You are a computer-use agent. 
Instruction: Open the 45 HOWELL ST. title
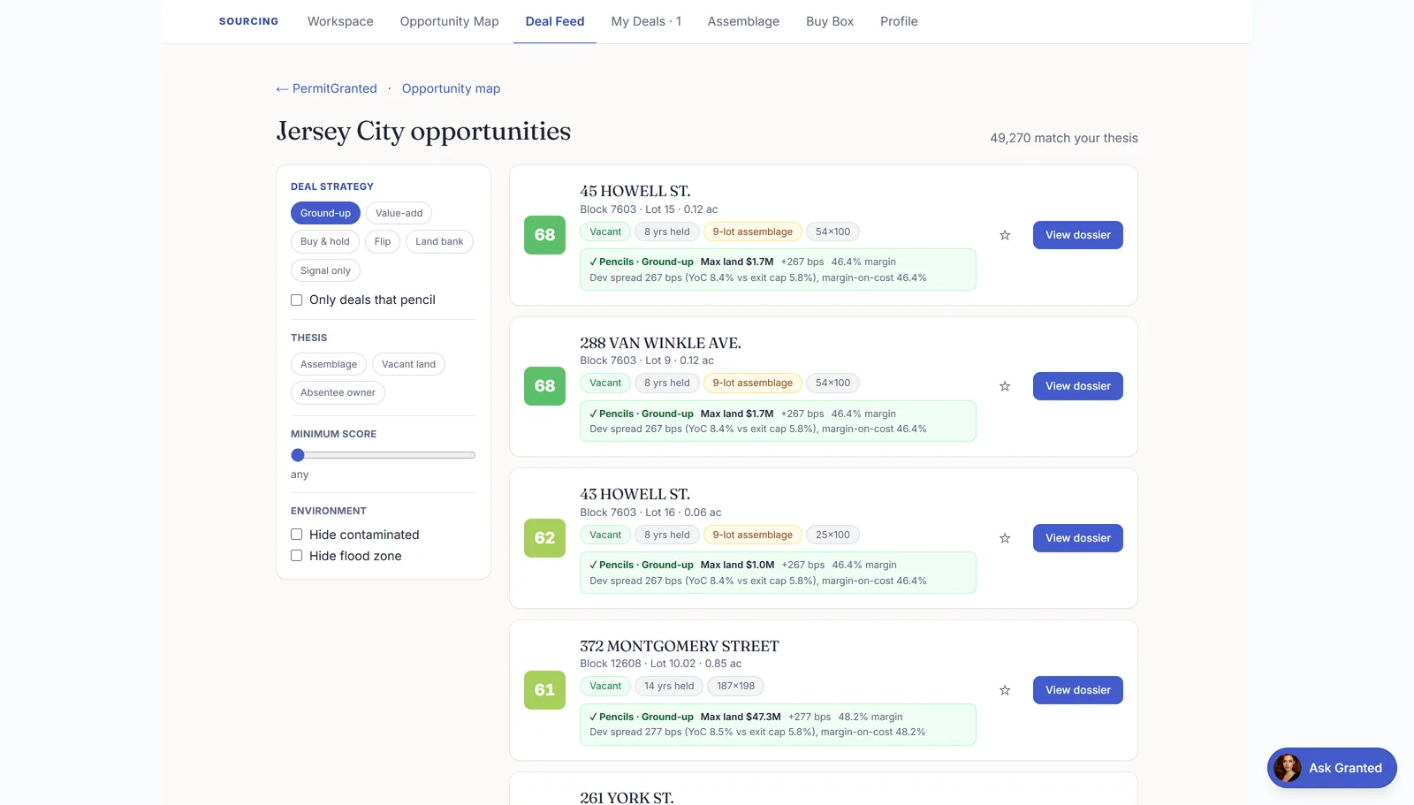(x=635, y=191)
